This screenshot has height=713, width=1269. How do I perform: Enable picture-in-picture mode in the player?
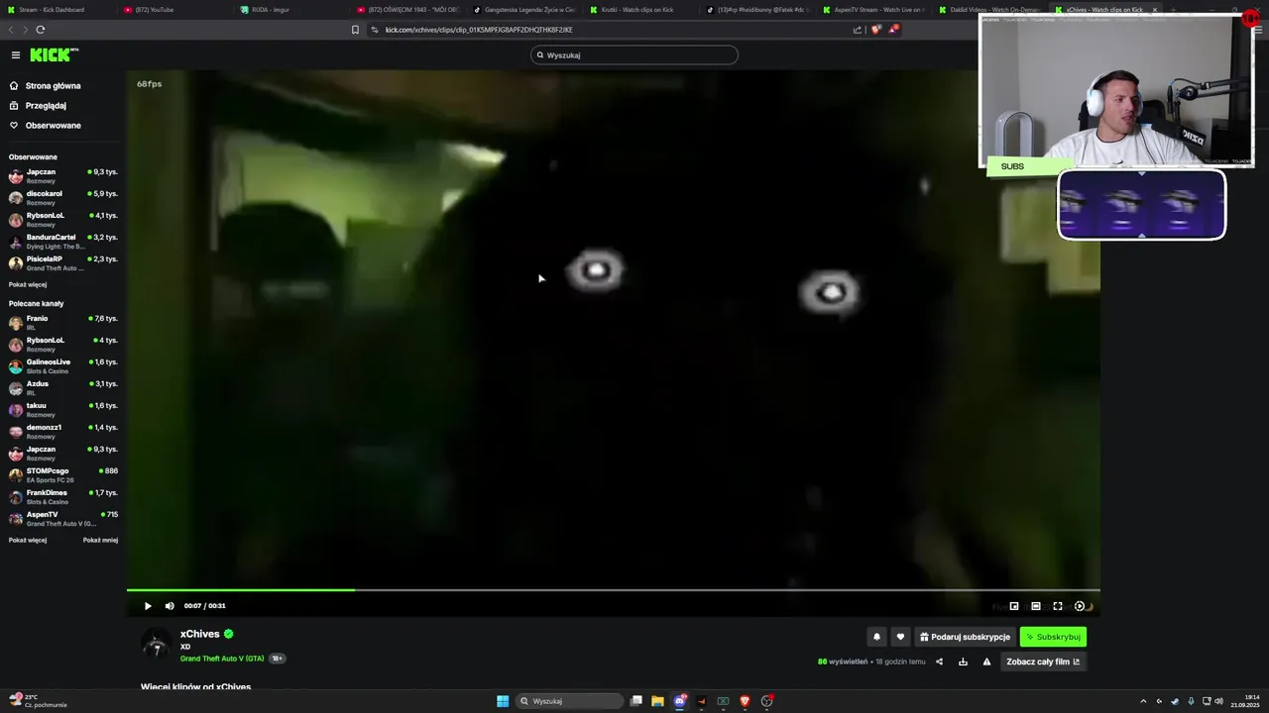1014,606
